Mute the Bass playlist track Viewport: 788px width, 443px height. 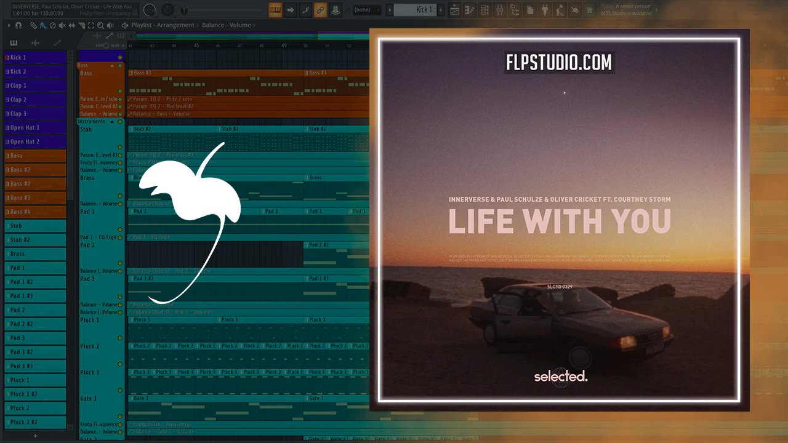[120, 91]
